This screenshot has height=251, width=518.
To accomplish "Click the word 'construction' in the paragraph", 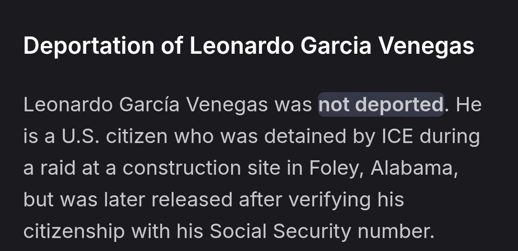I will [182, 167].
